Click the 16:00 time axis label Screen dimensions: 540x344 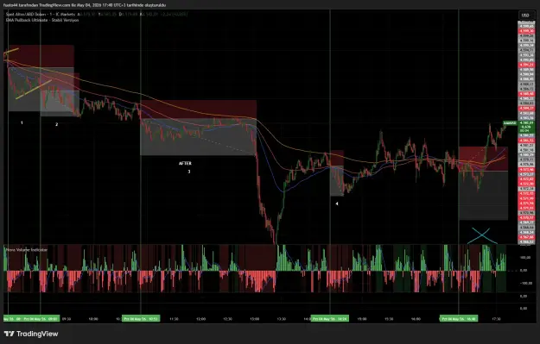click(x=416, y=319)
